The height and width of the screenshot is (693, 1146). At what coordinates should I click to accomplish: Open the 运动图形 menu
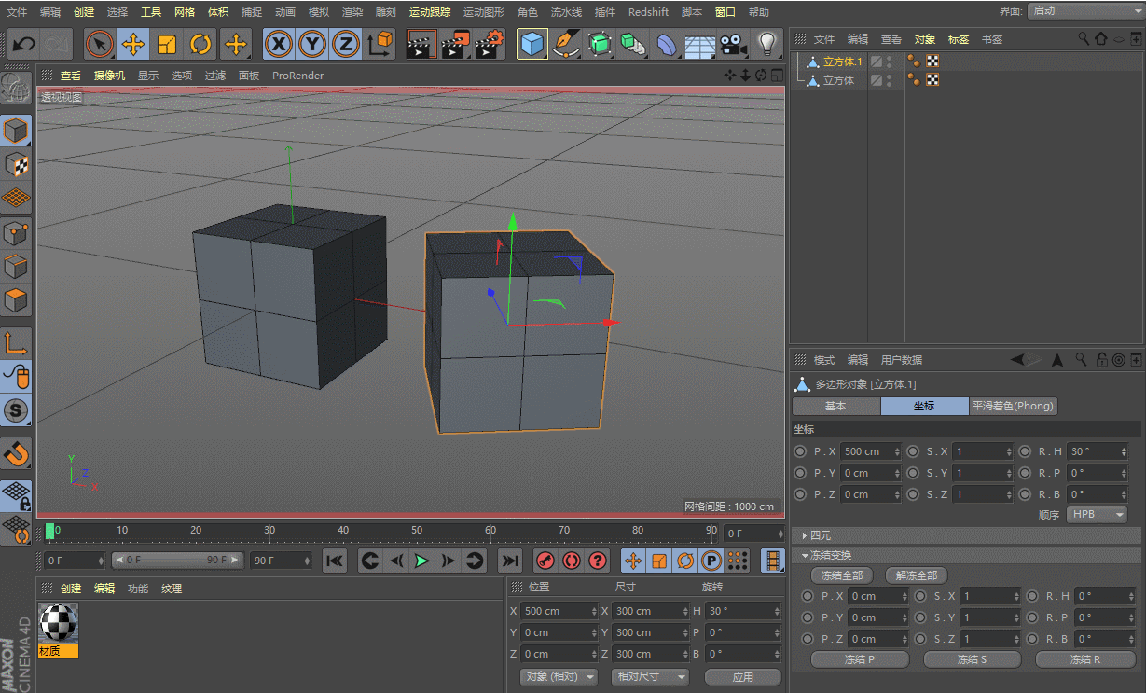click(x=483, y=12)
